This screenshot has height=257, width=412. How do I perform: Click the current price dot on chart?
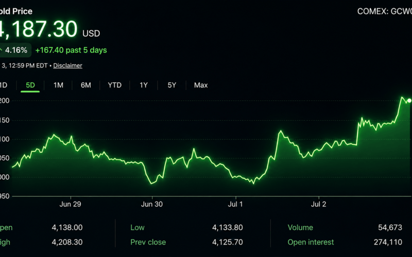point(409,101)
